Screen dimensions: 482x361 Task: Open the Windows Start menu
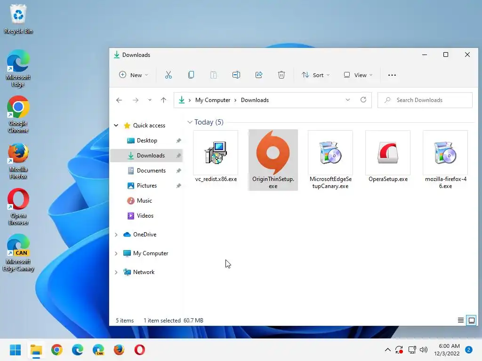(16, 350)
